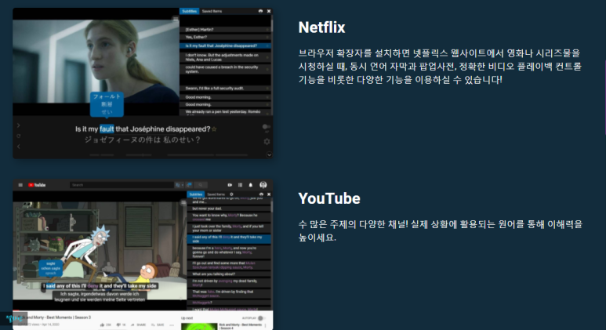Open YouTube create video camera icon

[x=230, y=185]
